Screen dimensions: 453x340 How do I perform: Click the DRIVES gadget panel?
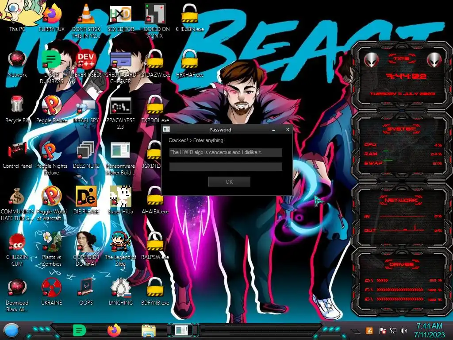point(402,282)
